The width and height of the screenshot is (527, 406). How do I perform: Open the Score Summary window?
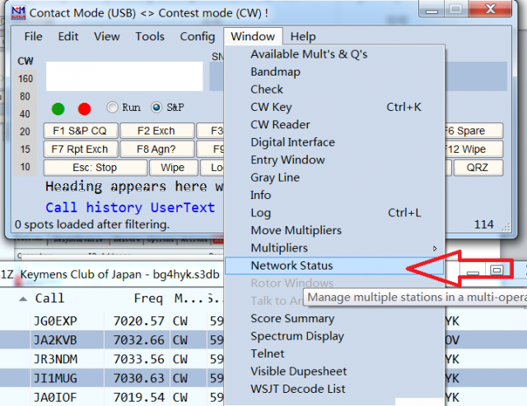click(334, 318)
